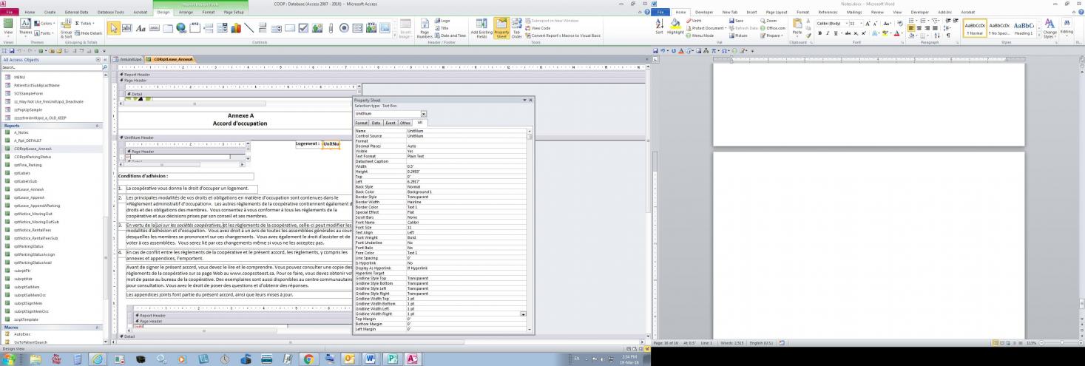This screenshot has width=1085, height=366.
Task: Click Page Numbers in Header/Footer group
Action: click(x=425, y=29)
